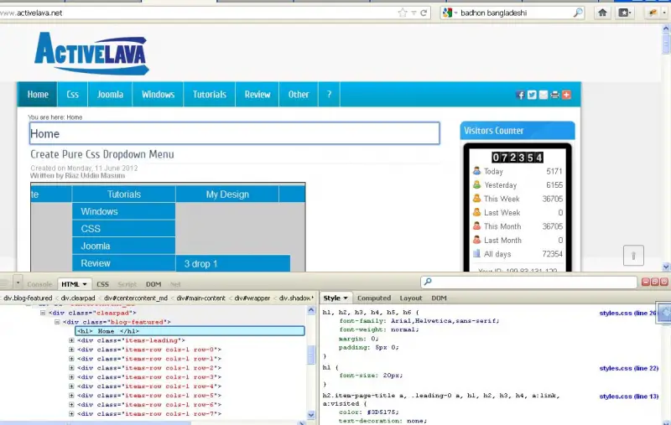The width and height of the screenshot is (671, 425).
Task: Click the color value #3D5175 in Style panel
Action: [382, 412]
